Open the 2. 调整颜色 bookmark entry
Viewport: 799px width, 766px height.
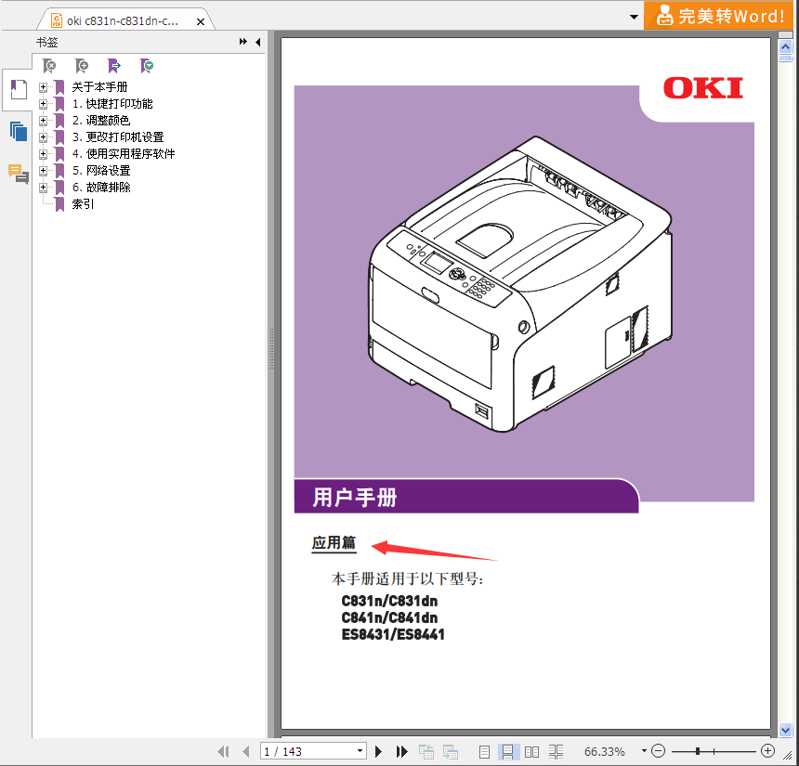(101, 121)
